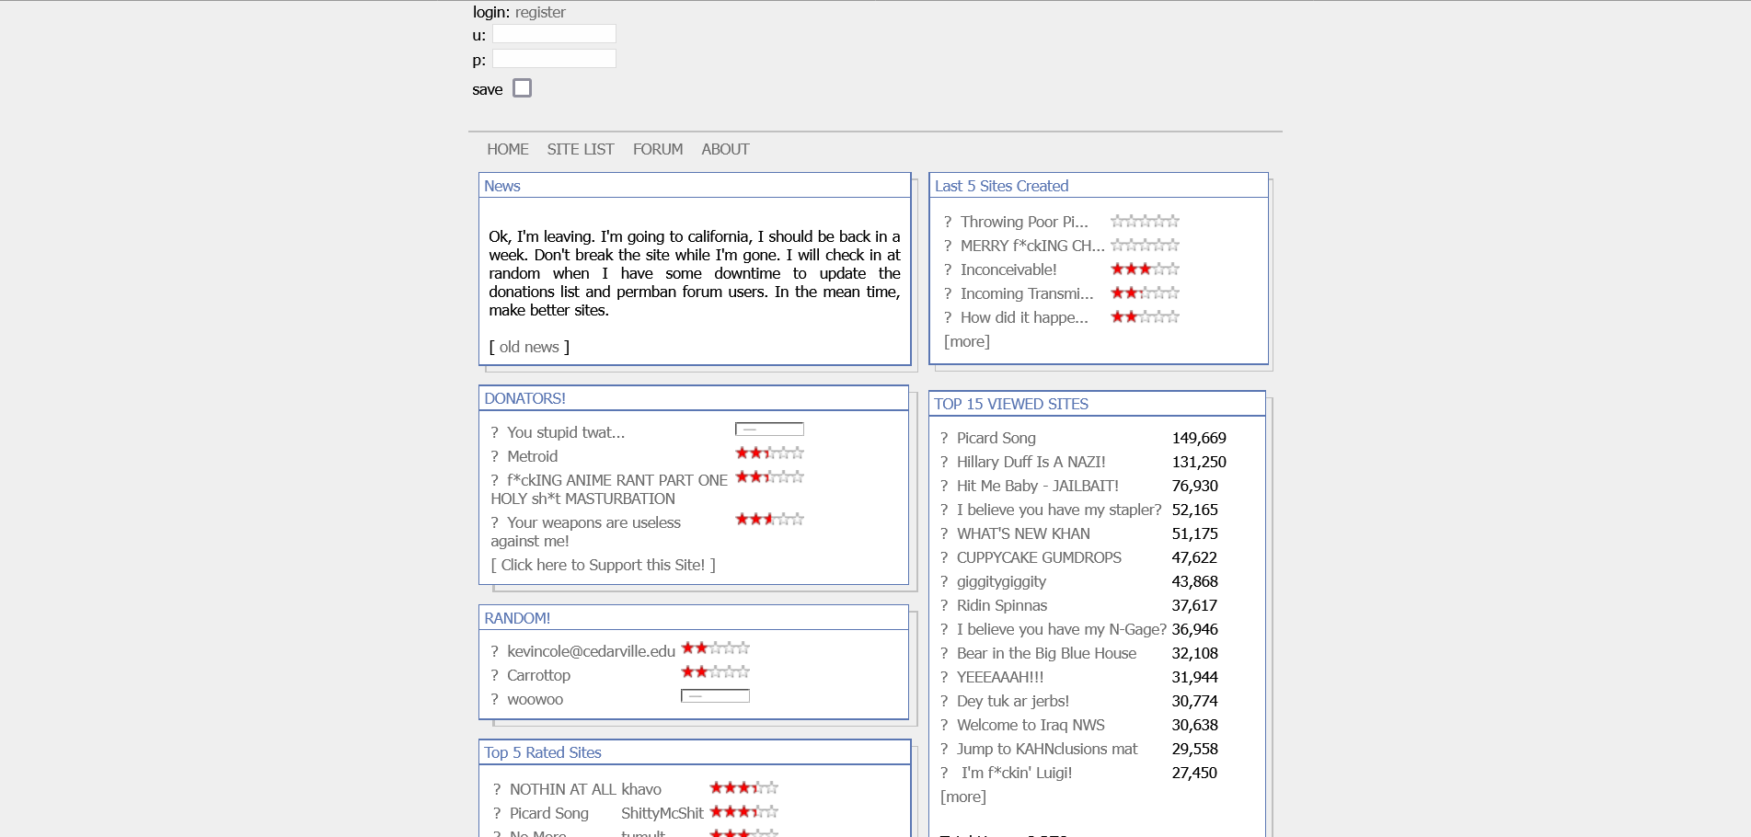The image size is (1751, 837).
Task: Focus the password input field
Action: coord(554,59)
